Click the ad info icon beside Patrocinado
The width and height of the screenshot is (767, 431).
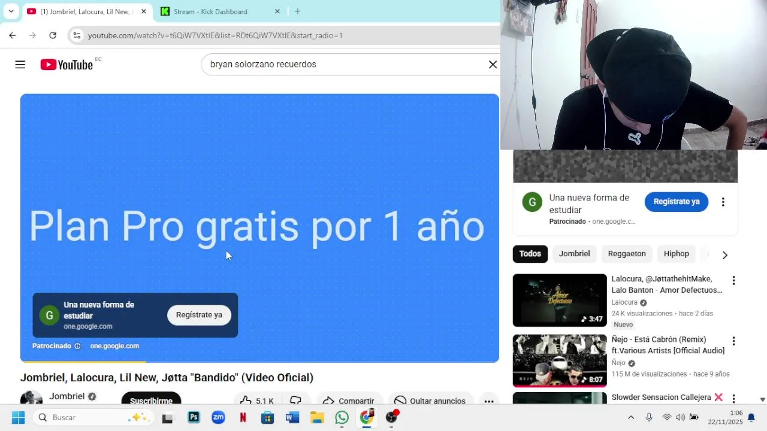[x=77, y=346]
